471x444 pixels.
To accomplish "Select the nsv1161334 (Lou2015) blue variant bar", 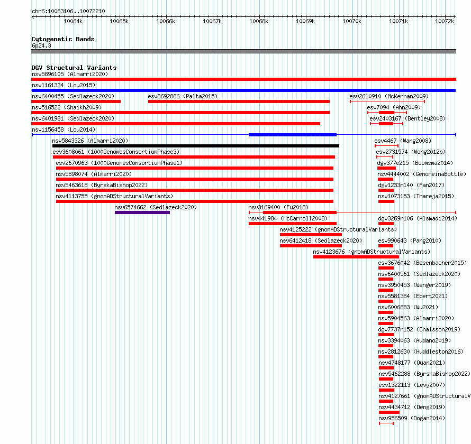I will [243, 90].
